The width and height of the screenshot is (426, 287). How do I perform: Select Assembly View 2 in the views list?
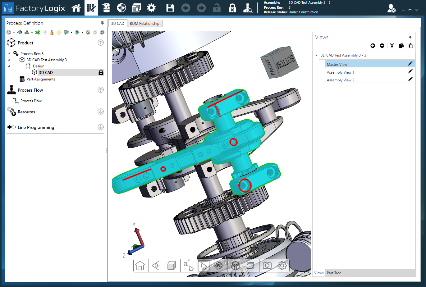tap(340, 80)
